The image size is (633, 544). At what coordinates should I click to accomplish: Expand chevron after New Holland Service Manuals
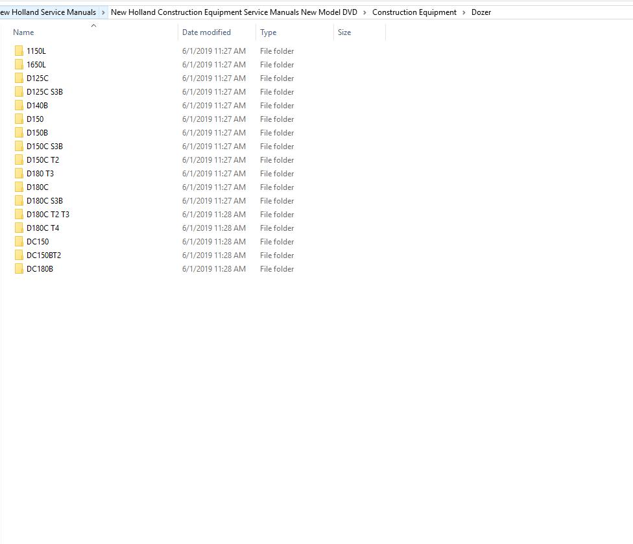click(103, 12)
